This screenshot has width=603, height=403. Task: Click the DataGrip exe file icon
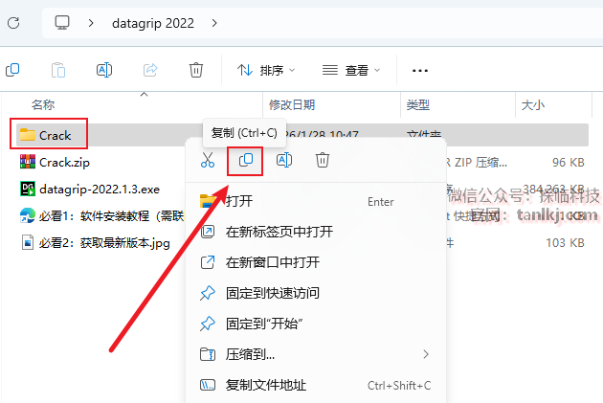pos(28,189)
